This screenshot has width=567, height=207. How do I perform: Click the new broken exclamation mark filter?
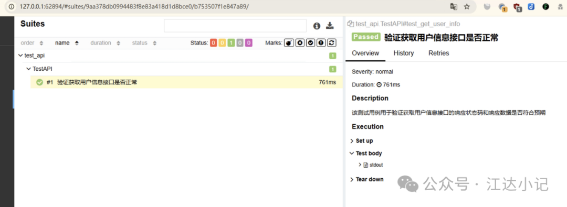click(x=321, y=43)
